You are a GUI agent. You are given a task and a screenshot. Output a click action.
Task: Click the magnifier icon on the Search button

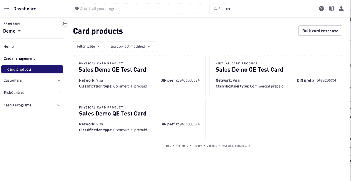pyautogui.click(x=216, y=9)
